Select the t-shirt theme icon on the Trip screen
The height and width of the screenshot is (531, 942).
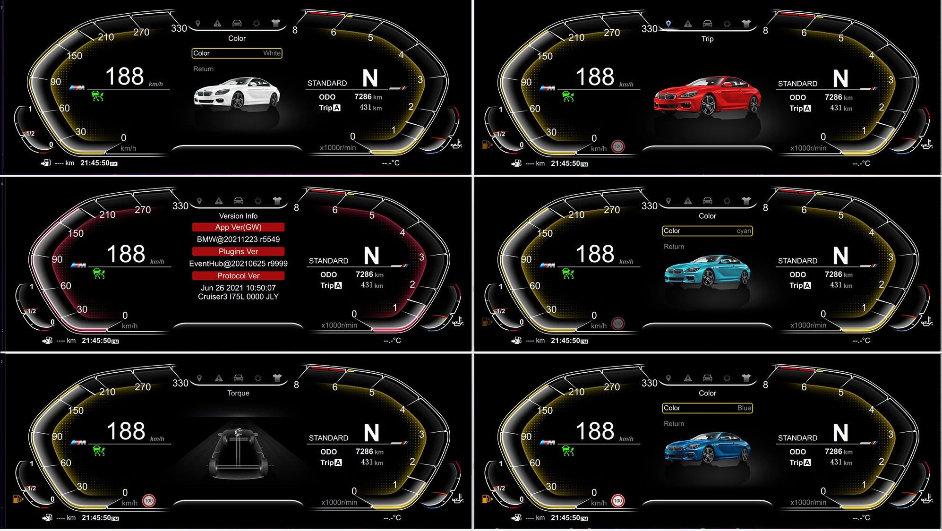click(x=746, y=24)
